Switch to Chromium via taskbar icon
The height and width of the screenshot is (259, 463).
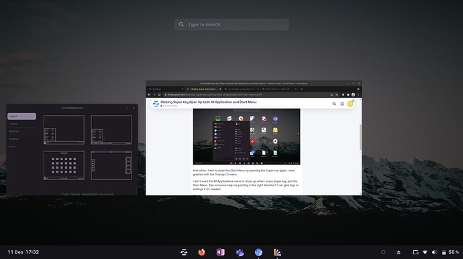258,252
